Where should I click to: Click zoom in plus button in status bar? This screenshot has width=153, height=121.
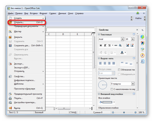pyautogui.click(x=135, y=112)
